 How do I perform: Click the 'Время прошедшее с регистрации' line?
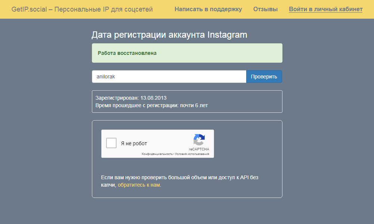point(152,105)
